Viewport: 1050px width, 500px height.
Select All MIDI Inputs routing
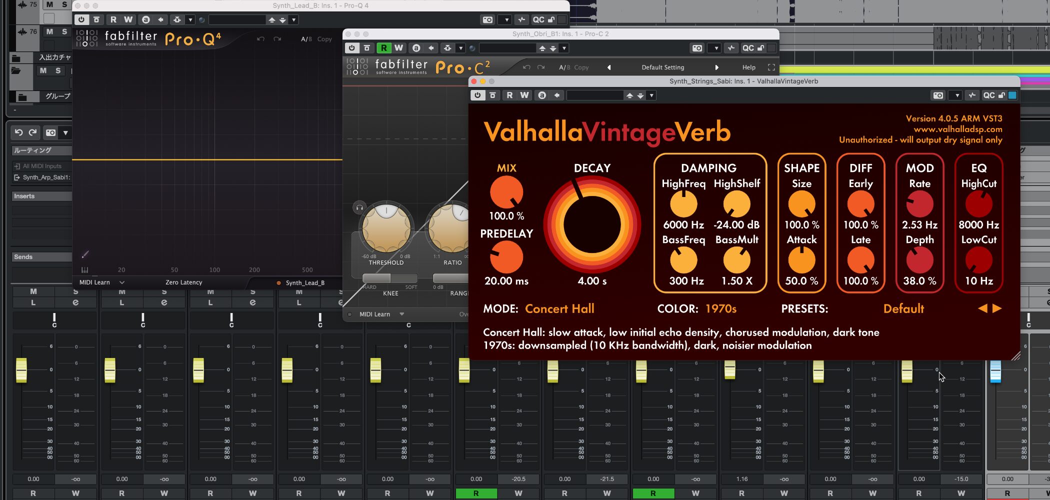click(x=42, y=166)
